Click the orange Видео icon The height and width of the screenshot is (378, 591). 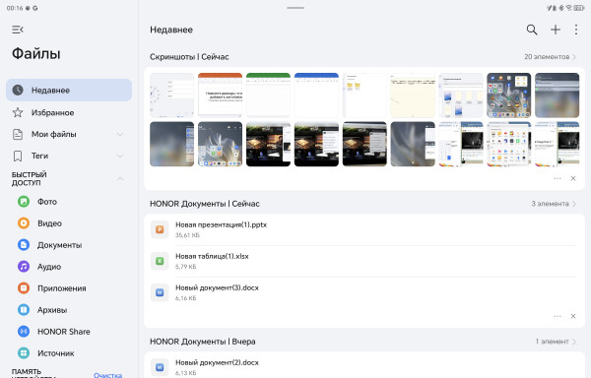(x=24, y=223)
